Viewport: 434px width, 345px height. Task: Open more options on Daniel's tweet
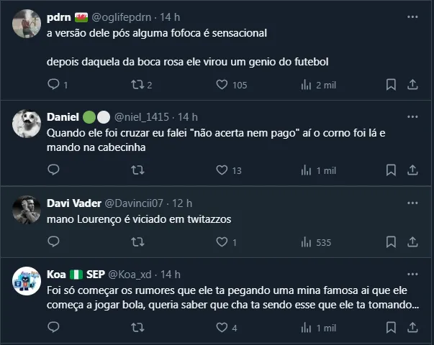tap(412, 116)
